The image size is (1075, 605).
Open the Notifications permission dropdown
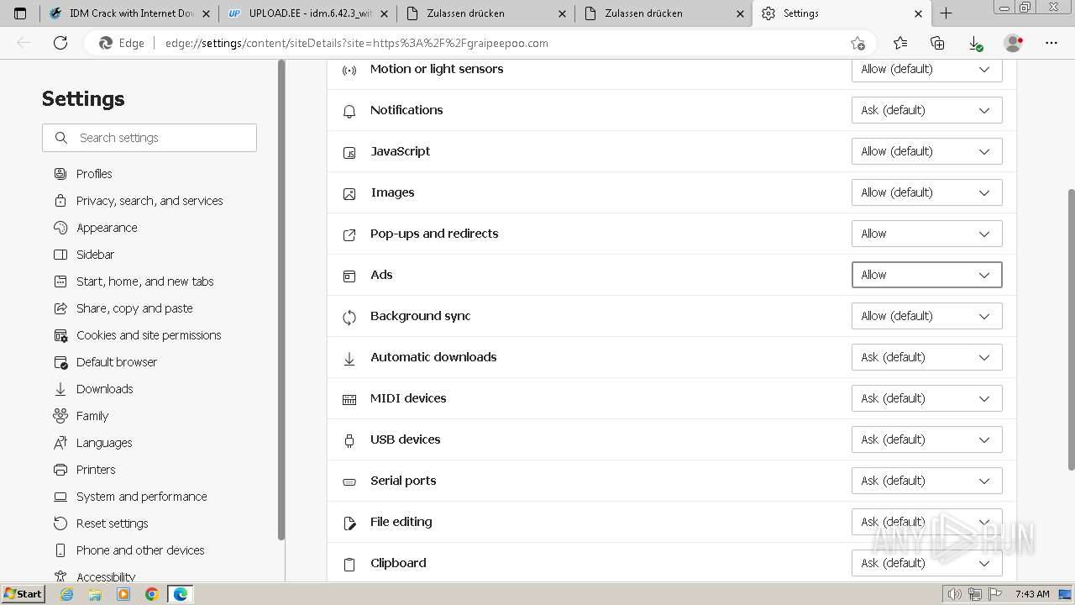pyautogui.click(x=927, y=110)
